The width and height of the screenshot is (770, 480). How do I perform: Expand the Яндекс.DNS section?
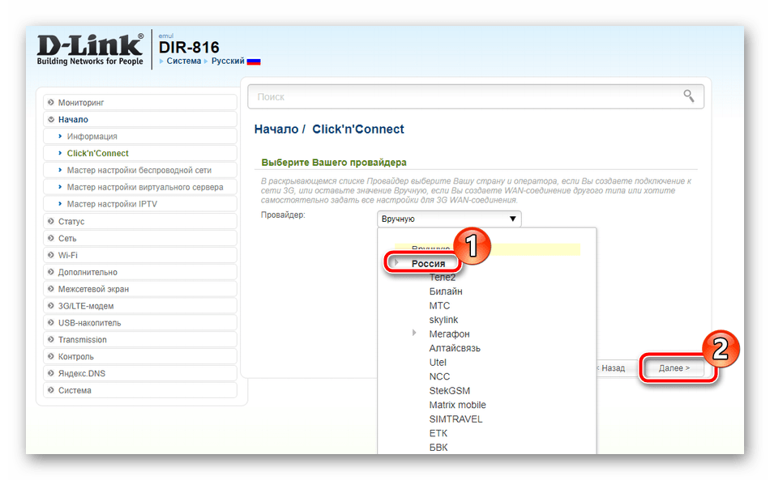140,374
